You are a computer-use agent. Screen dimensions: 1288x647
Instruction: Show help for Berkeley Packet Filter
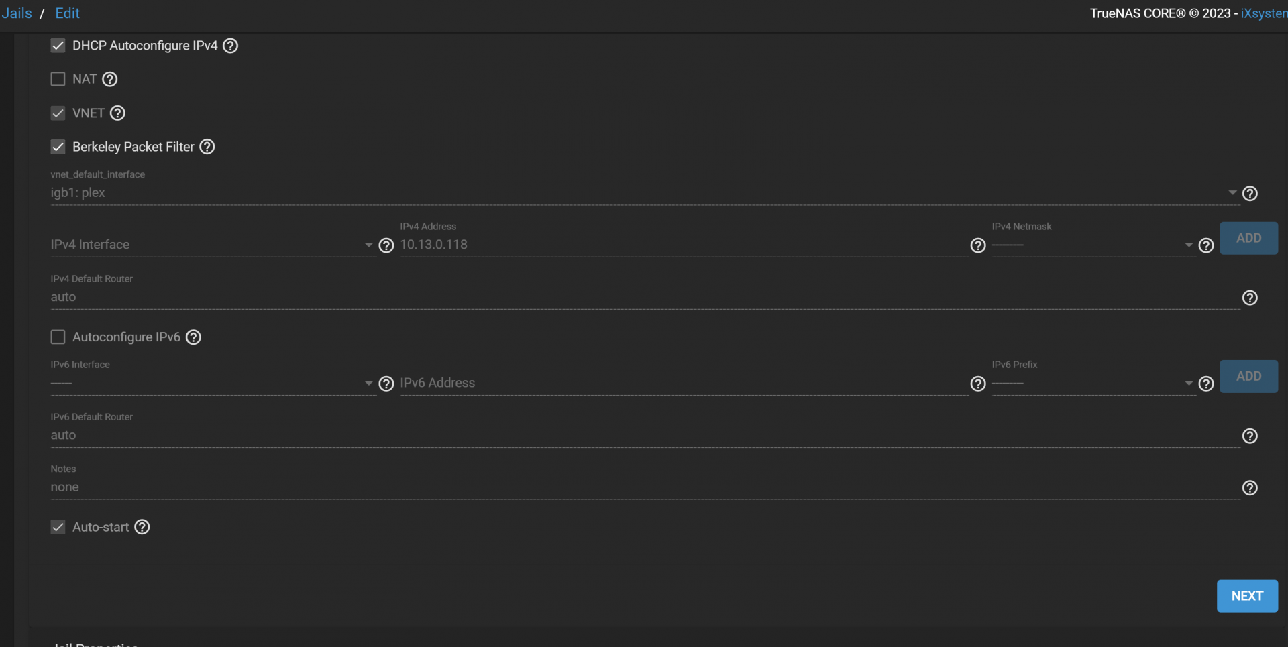207,147
